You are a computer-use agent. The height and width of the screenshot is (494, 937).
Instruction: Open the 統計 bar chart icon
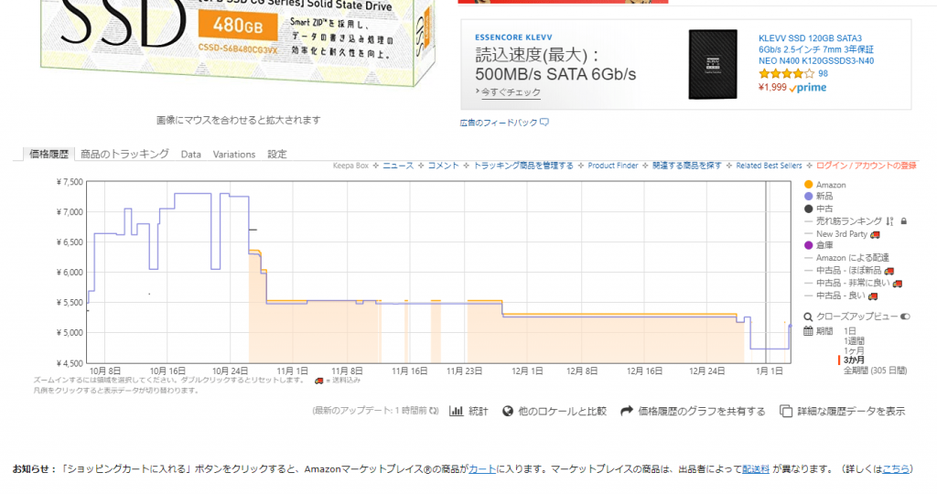click(x=456, y=411)
